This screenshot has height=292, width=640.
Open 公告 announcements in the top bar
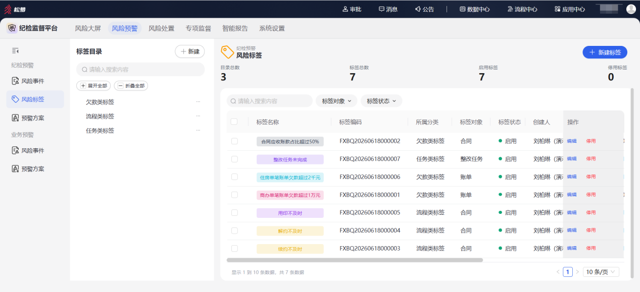pyautogui.click(x=424, y=9)
